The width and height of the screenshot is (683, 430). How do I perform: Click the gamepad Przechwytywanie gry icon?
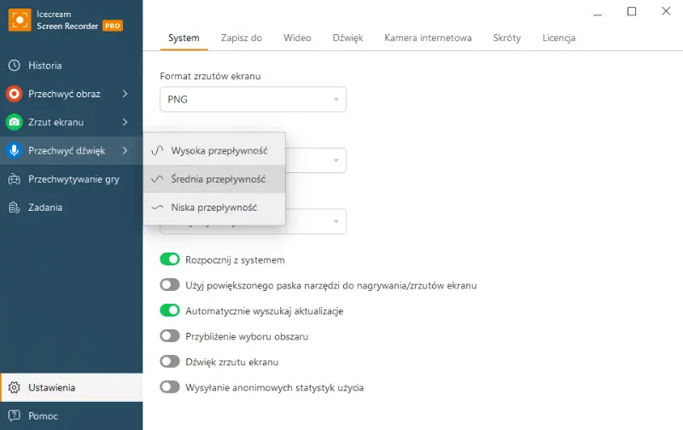[x=15, y=179]
